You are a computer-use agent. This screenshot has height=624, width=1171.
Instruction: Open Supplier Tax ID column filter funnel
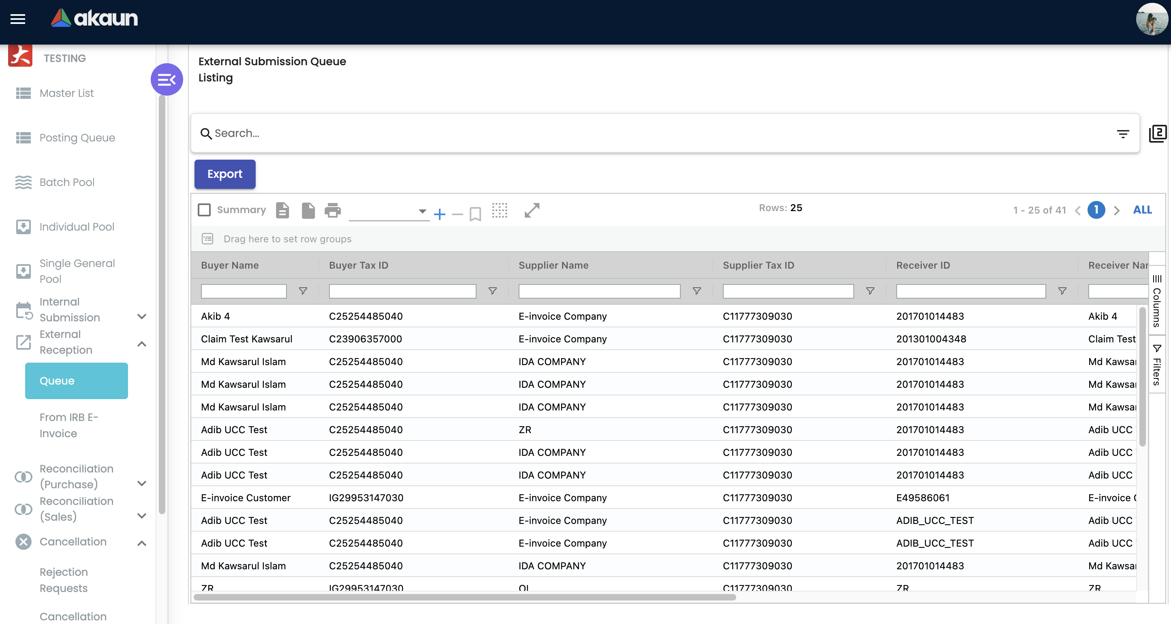pos(870,291)
